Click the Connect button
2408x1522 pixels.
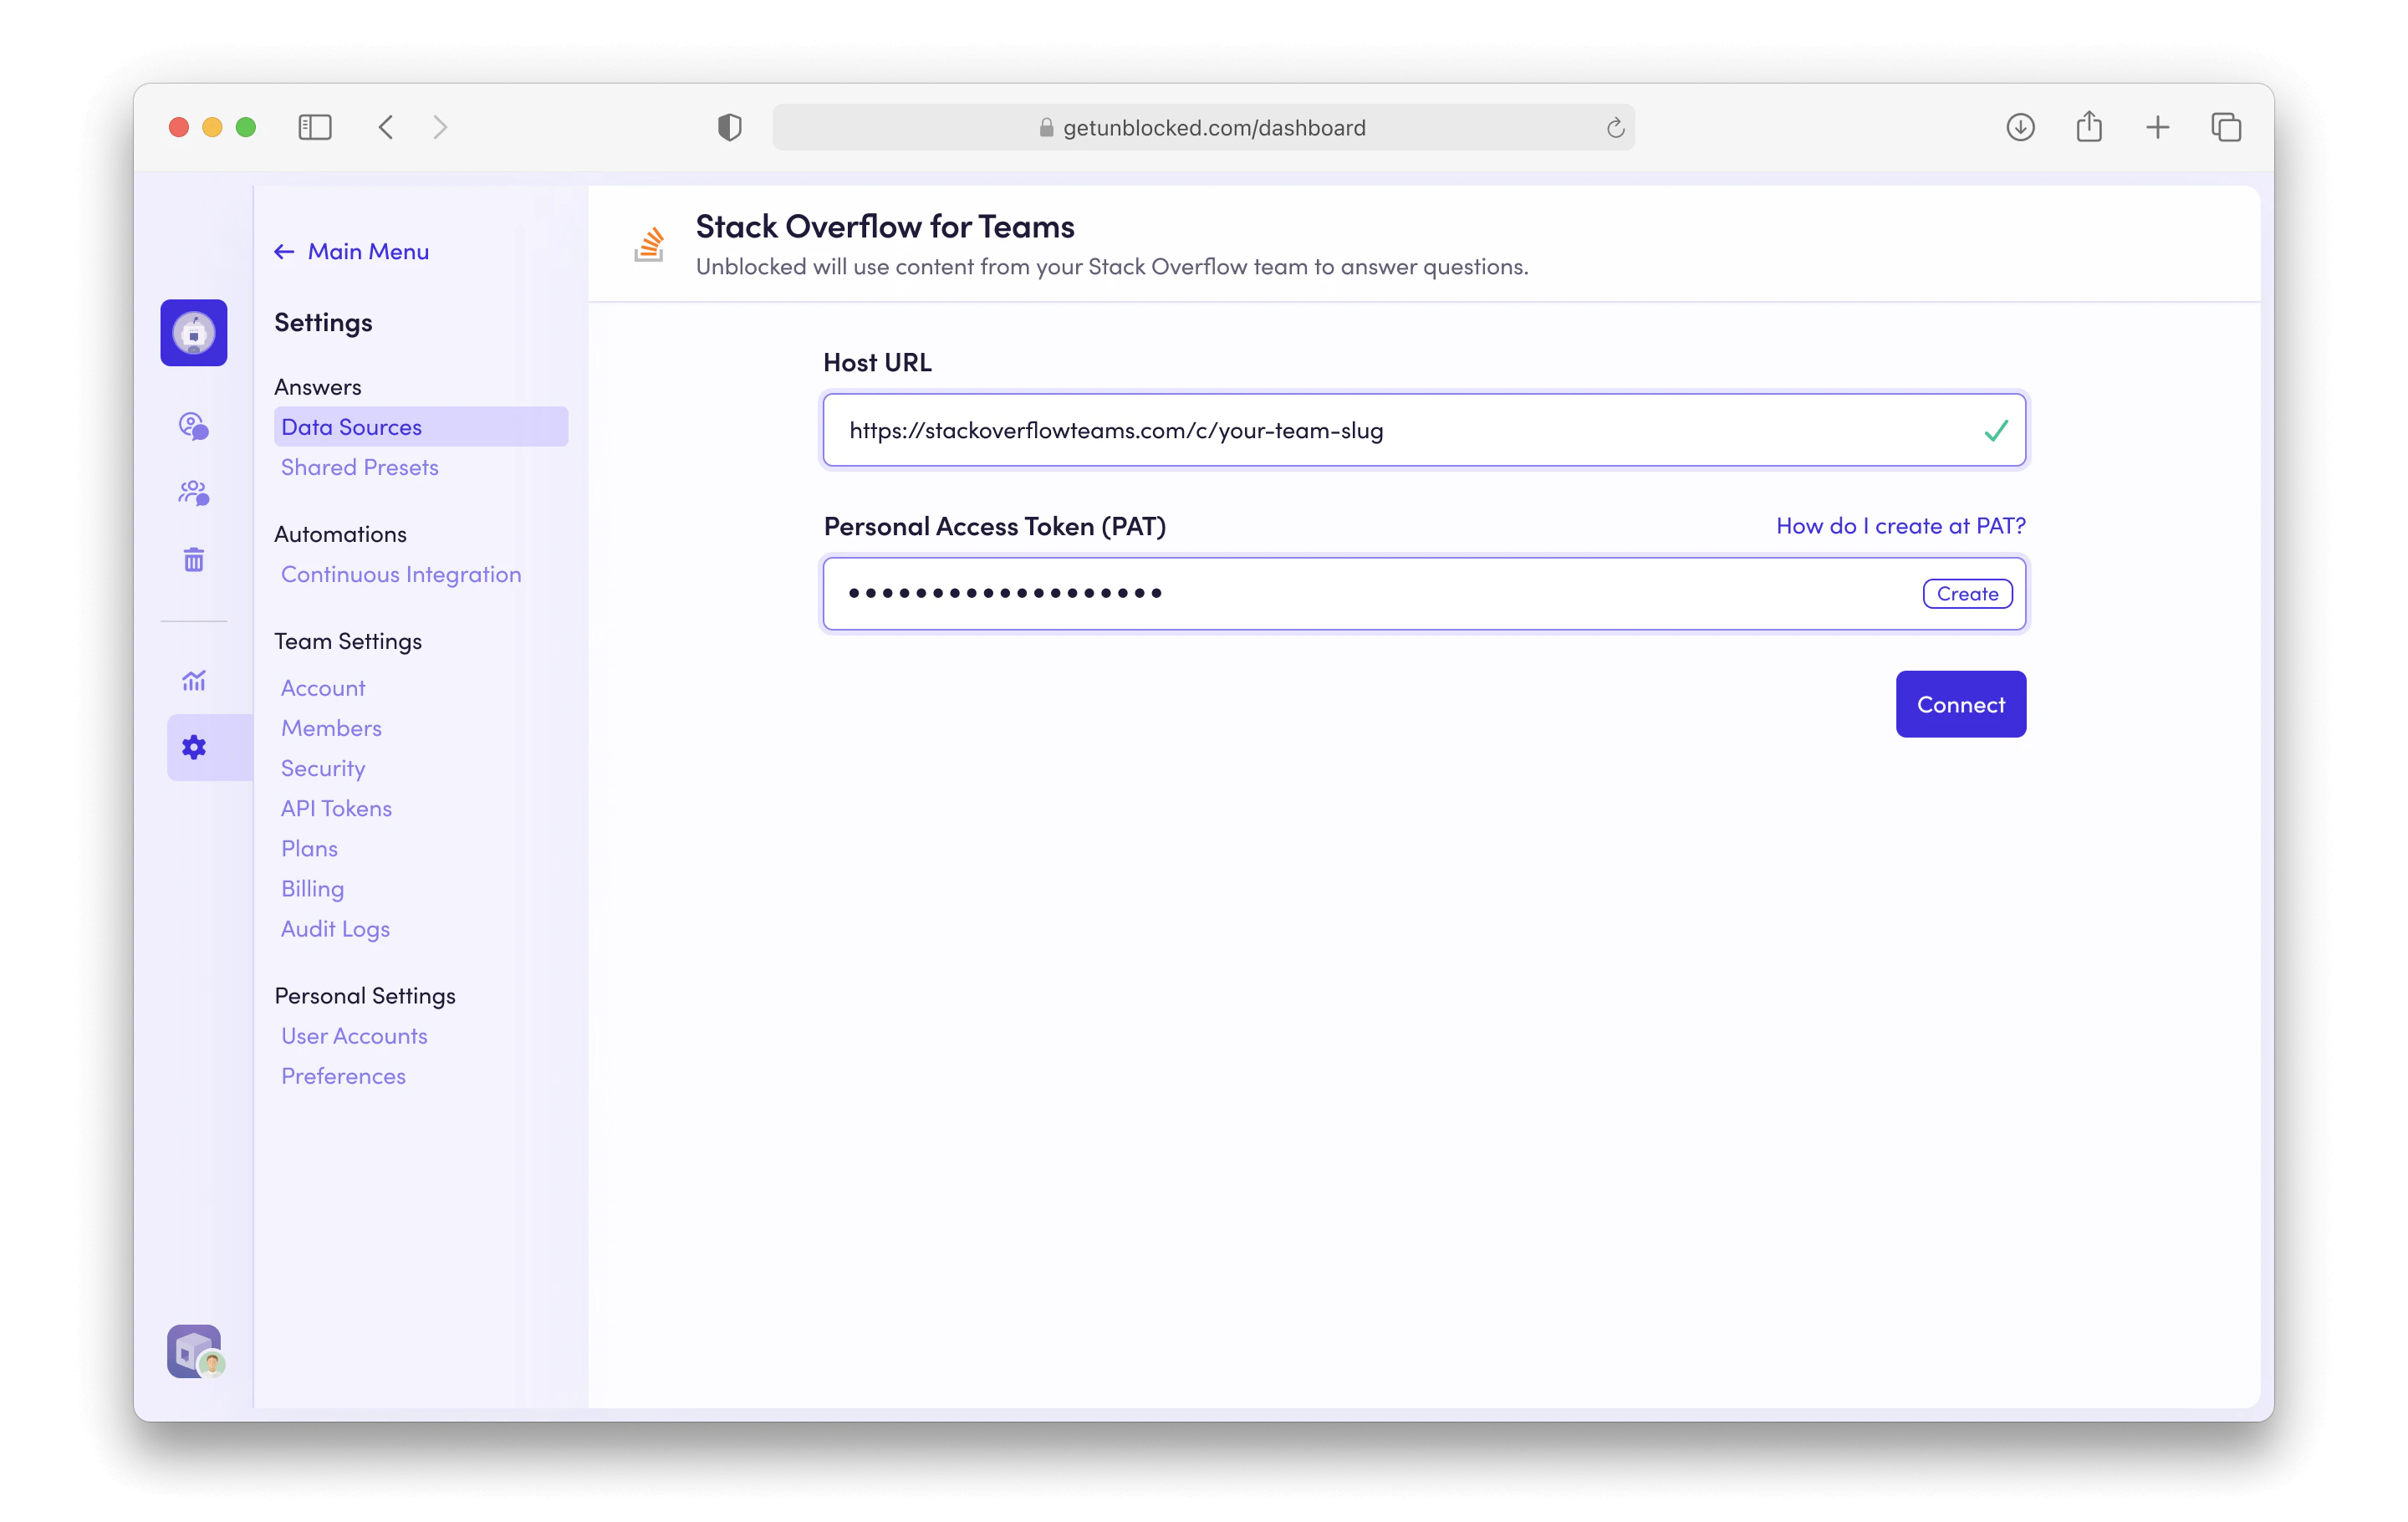click(1960, 704)
